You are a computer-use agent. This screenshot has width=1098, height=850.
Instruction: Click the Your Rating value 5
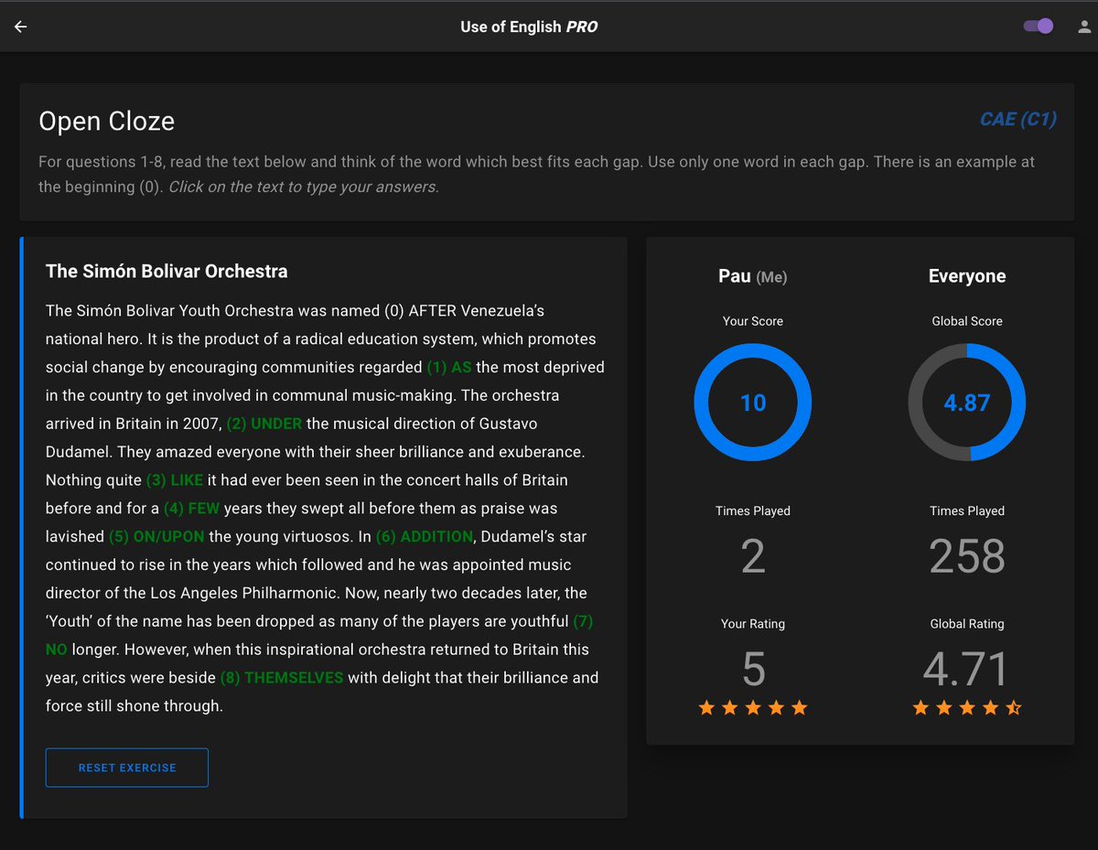pyautogui.click(x=753, y=669)
